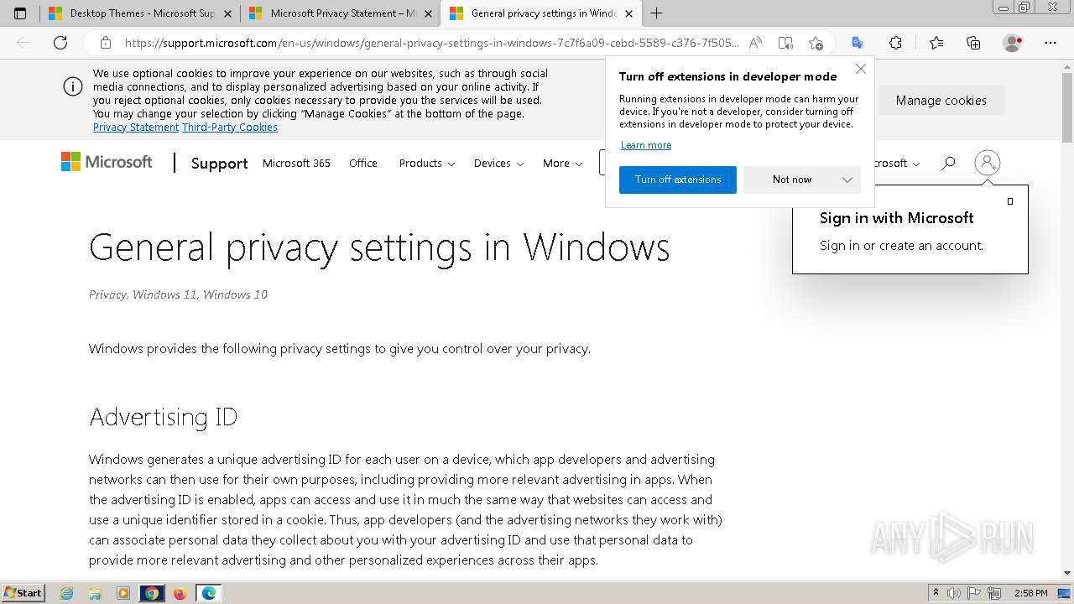Click the Edge icon on the taskbar
1074x604 pixels.
coord(208,593)
